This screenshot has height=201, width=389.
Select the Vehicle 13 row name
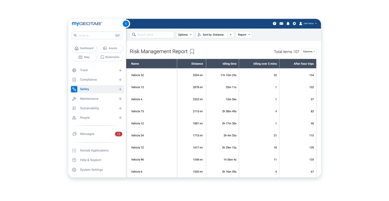tap(137, 87)
